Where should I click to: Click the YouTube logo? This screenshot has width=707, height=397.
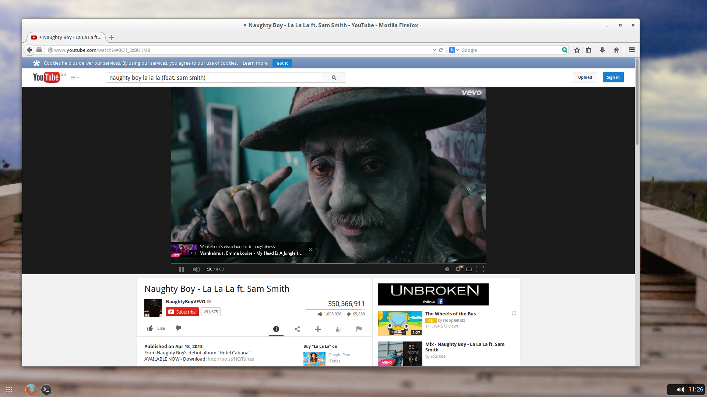(46, 77)
